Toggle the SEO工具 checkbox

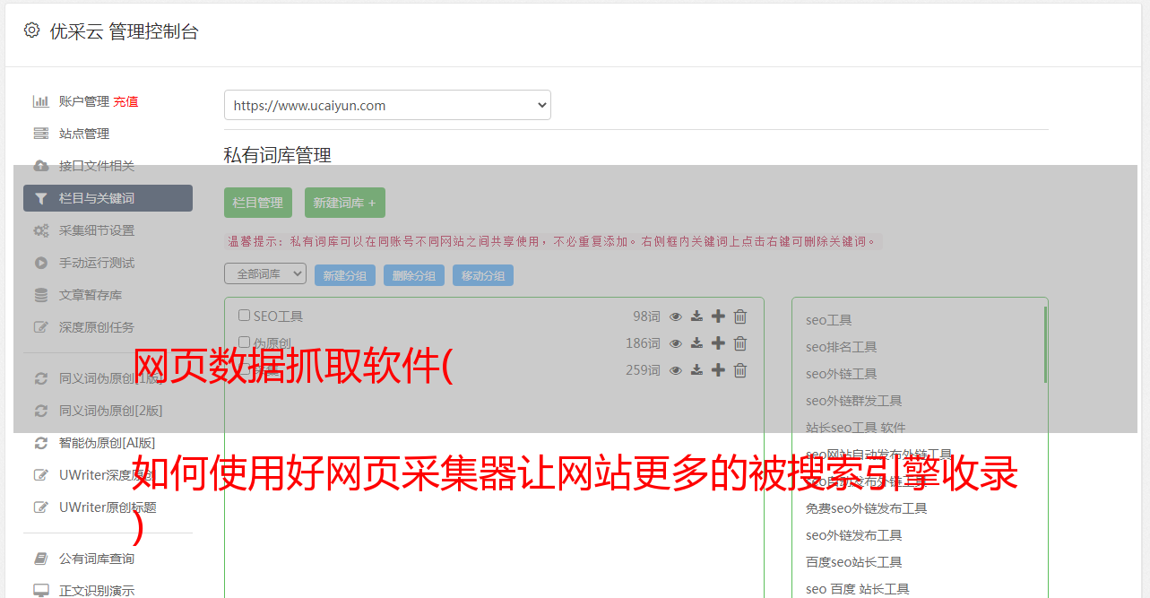pos(244,316)
